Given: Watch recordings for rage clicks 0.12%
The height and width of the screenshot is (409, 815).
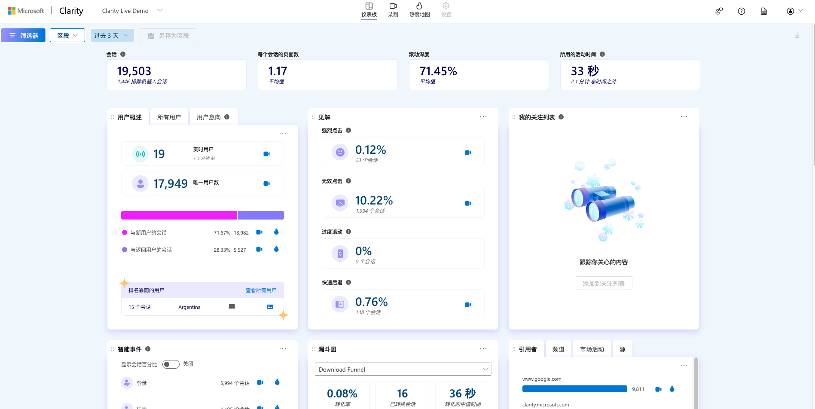Looking at the screenshot, I should tap(468, 153).
